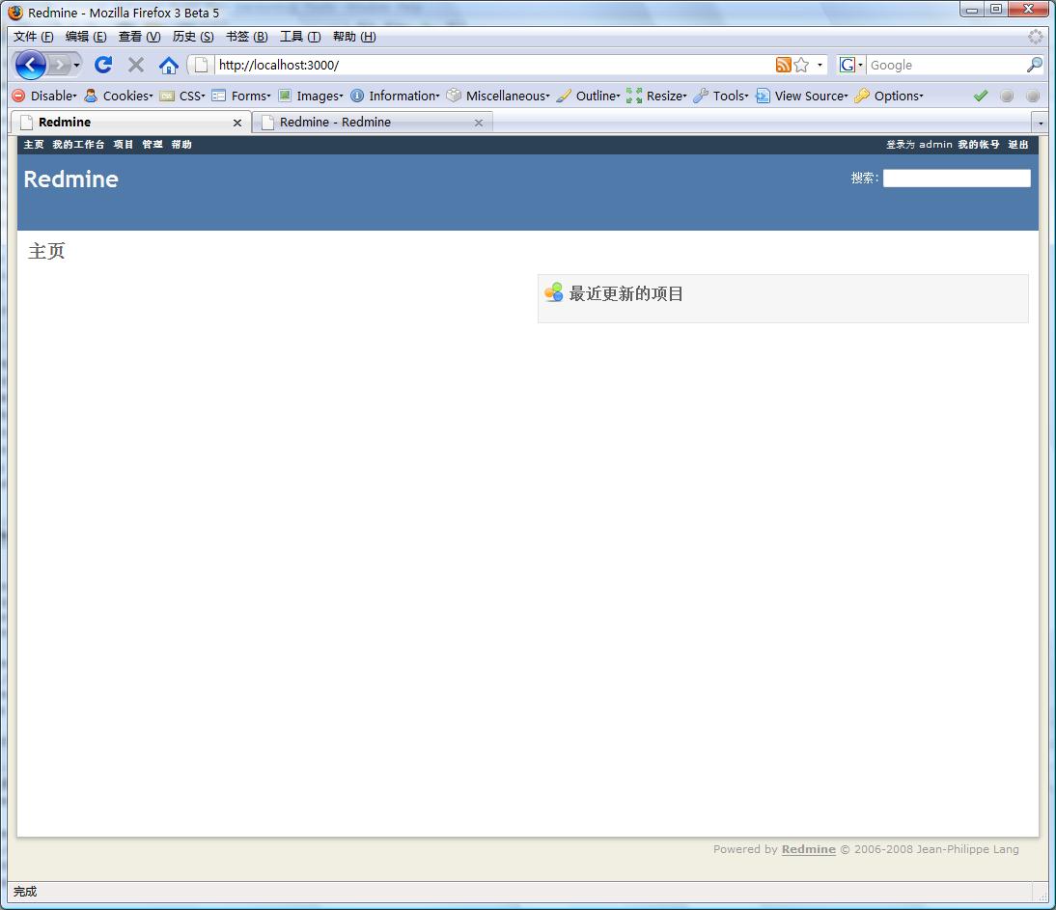Open 我的工作台 in the top menu
1056x910 pixels.
(x=78, y=144)
